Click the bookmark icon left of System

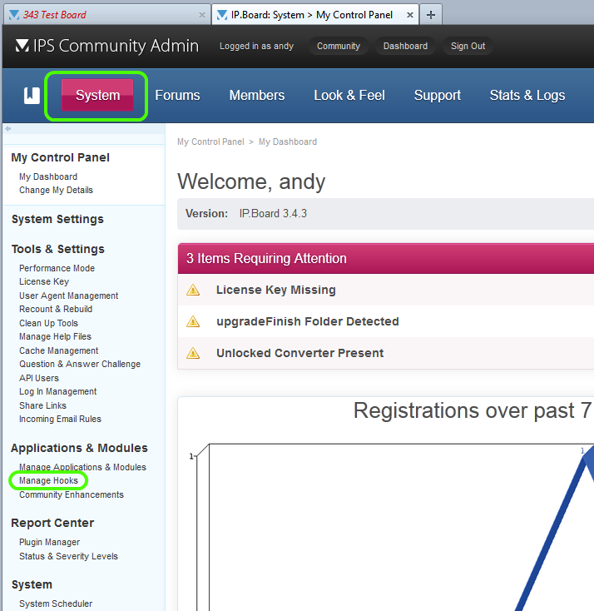(32, 96)
